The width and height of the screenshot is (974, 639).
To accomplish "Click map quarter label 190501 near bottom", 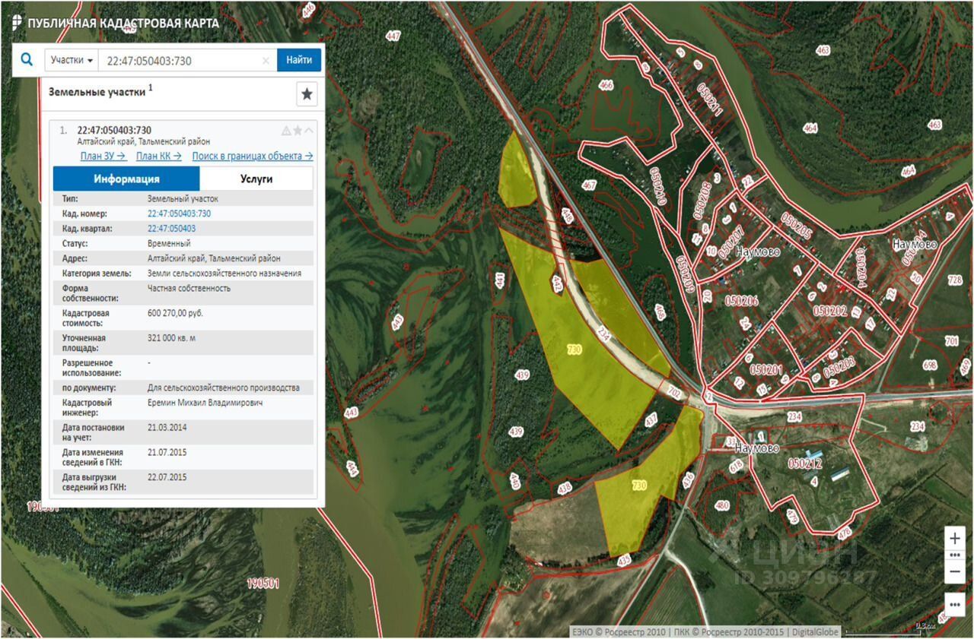I will [264, 584].
